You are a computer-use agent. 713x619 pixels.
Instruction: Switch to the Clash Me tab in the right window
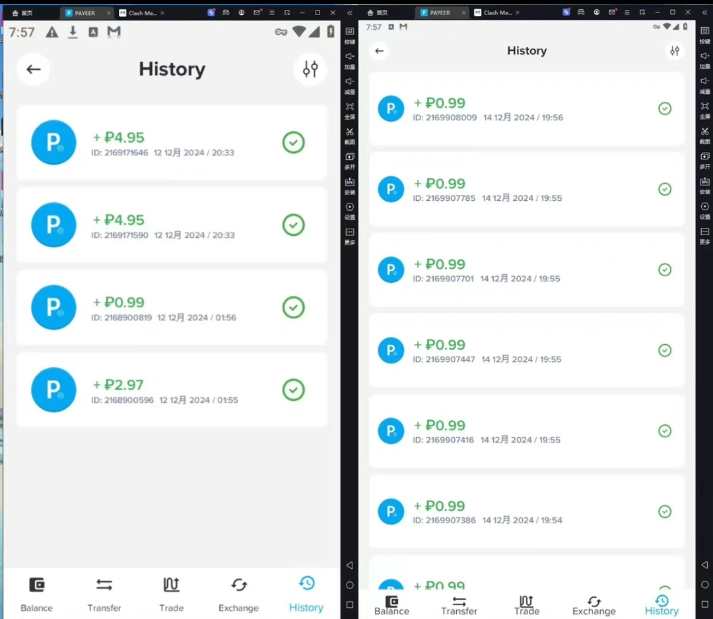coord(495,13)
